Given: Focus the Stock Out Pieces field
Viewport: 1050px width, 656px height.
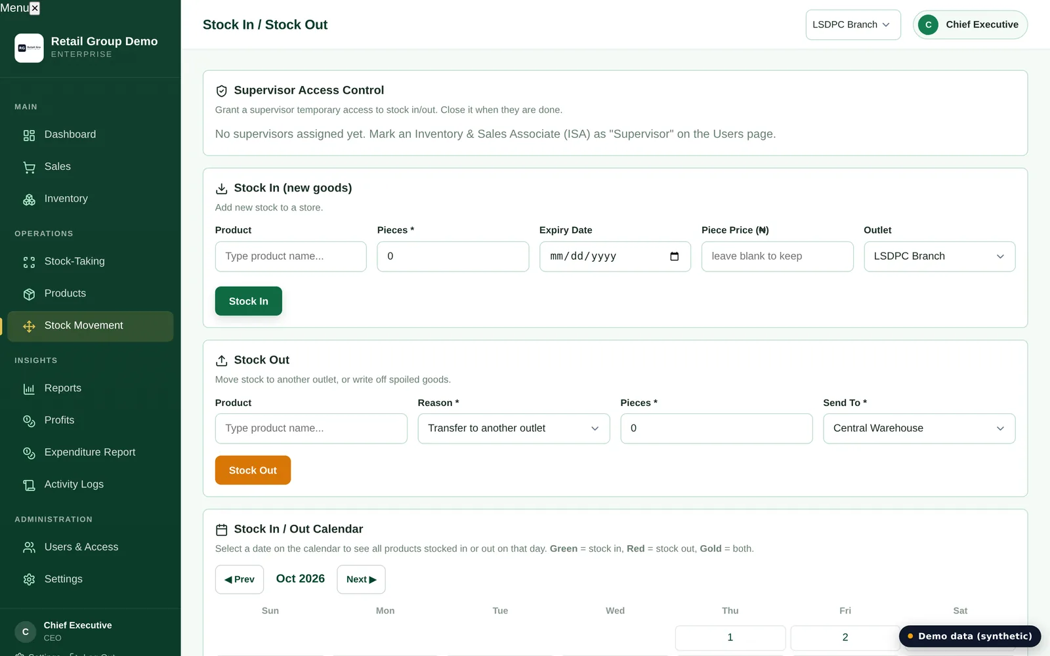Looking at the screenshot, I should (717, 428).
